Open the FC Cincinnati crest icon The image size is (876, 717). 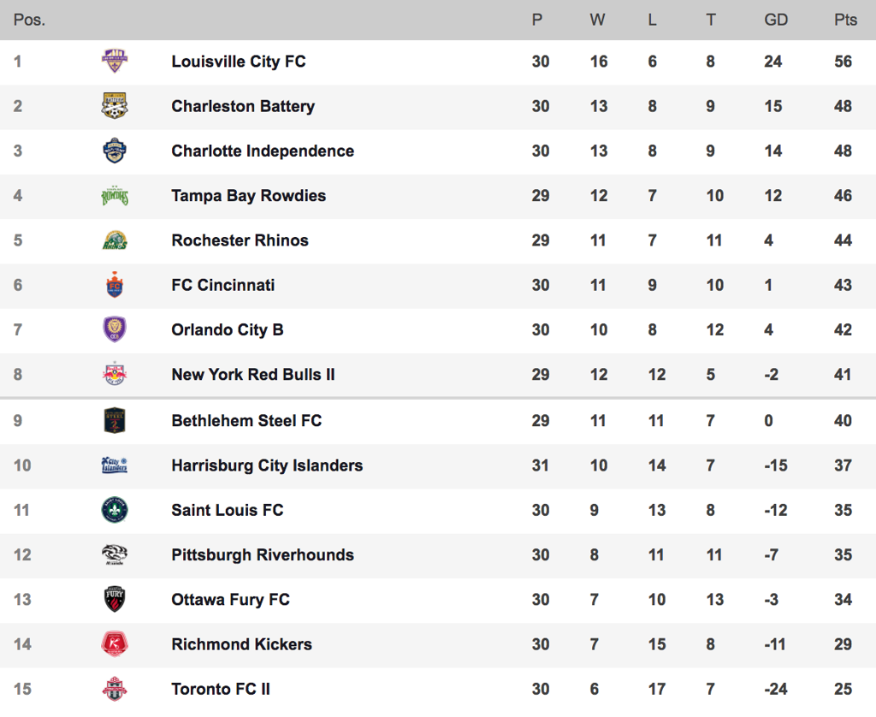115,285
